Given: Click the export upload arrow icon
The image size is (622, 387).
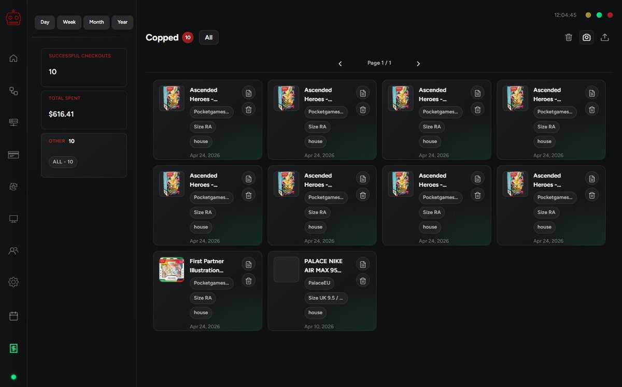Looking at the screenshot, I should 604,37.
